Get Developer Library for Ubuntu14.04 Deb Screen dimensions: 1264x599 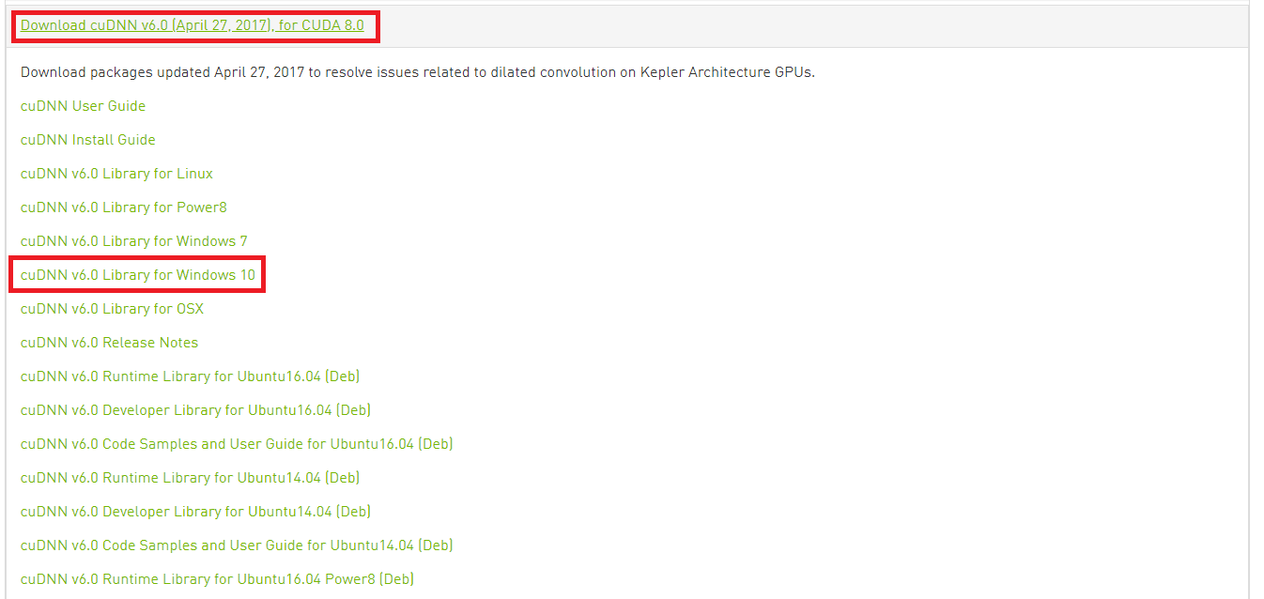click(195, 512)
